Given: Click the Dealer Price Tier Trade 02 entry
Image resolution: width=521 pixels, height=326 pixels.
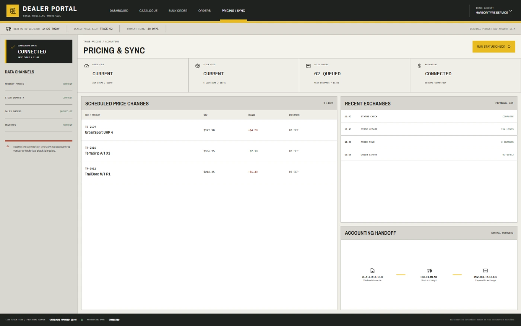Looking at the screenshot, I should pyautogui.click(x=93, y=29).
